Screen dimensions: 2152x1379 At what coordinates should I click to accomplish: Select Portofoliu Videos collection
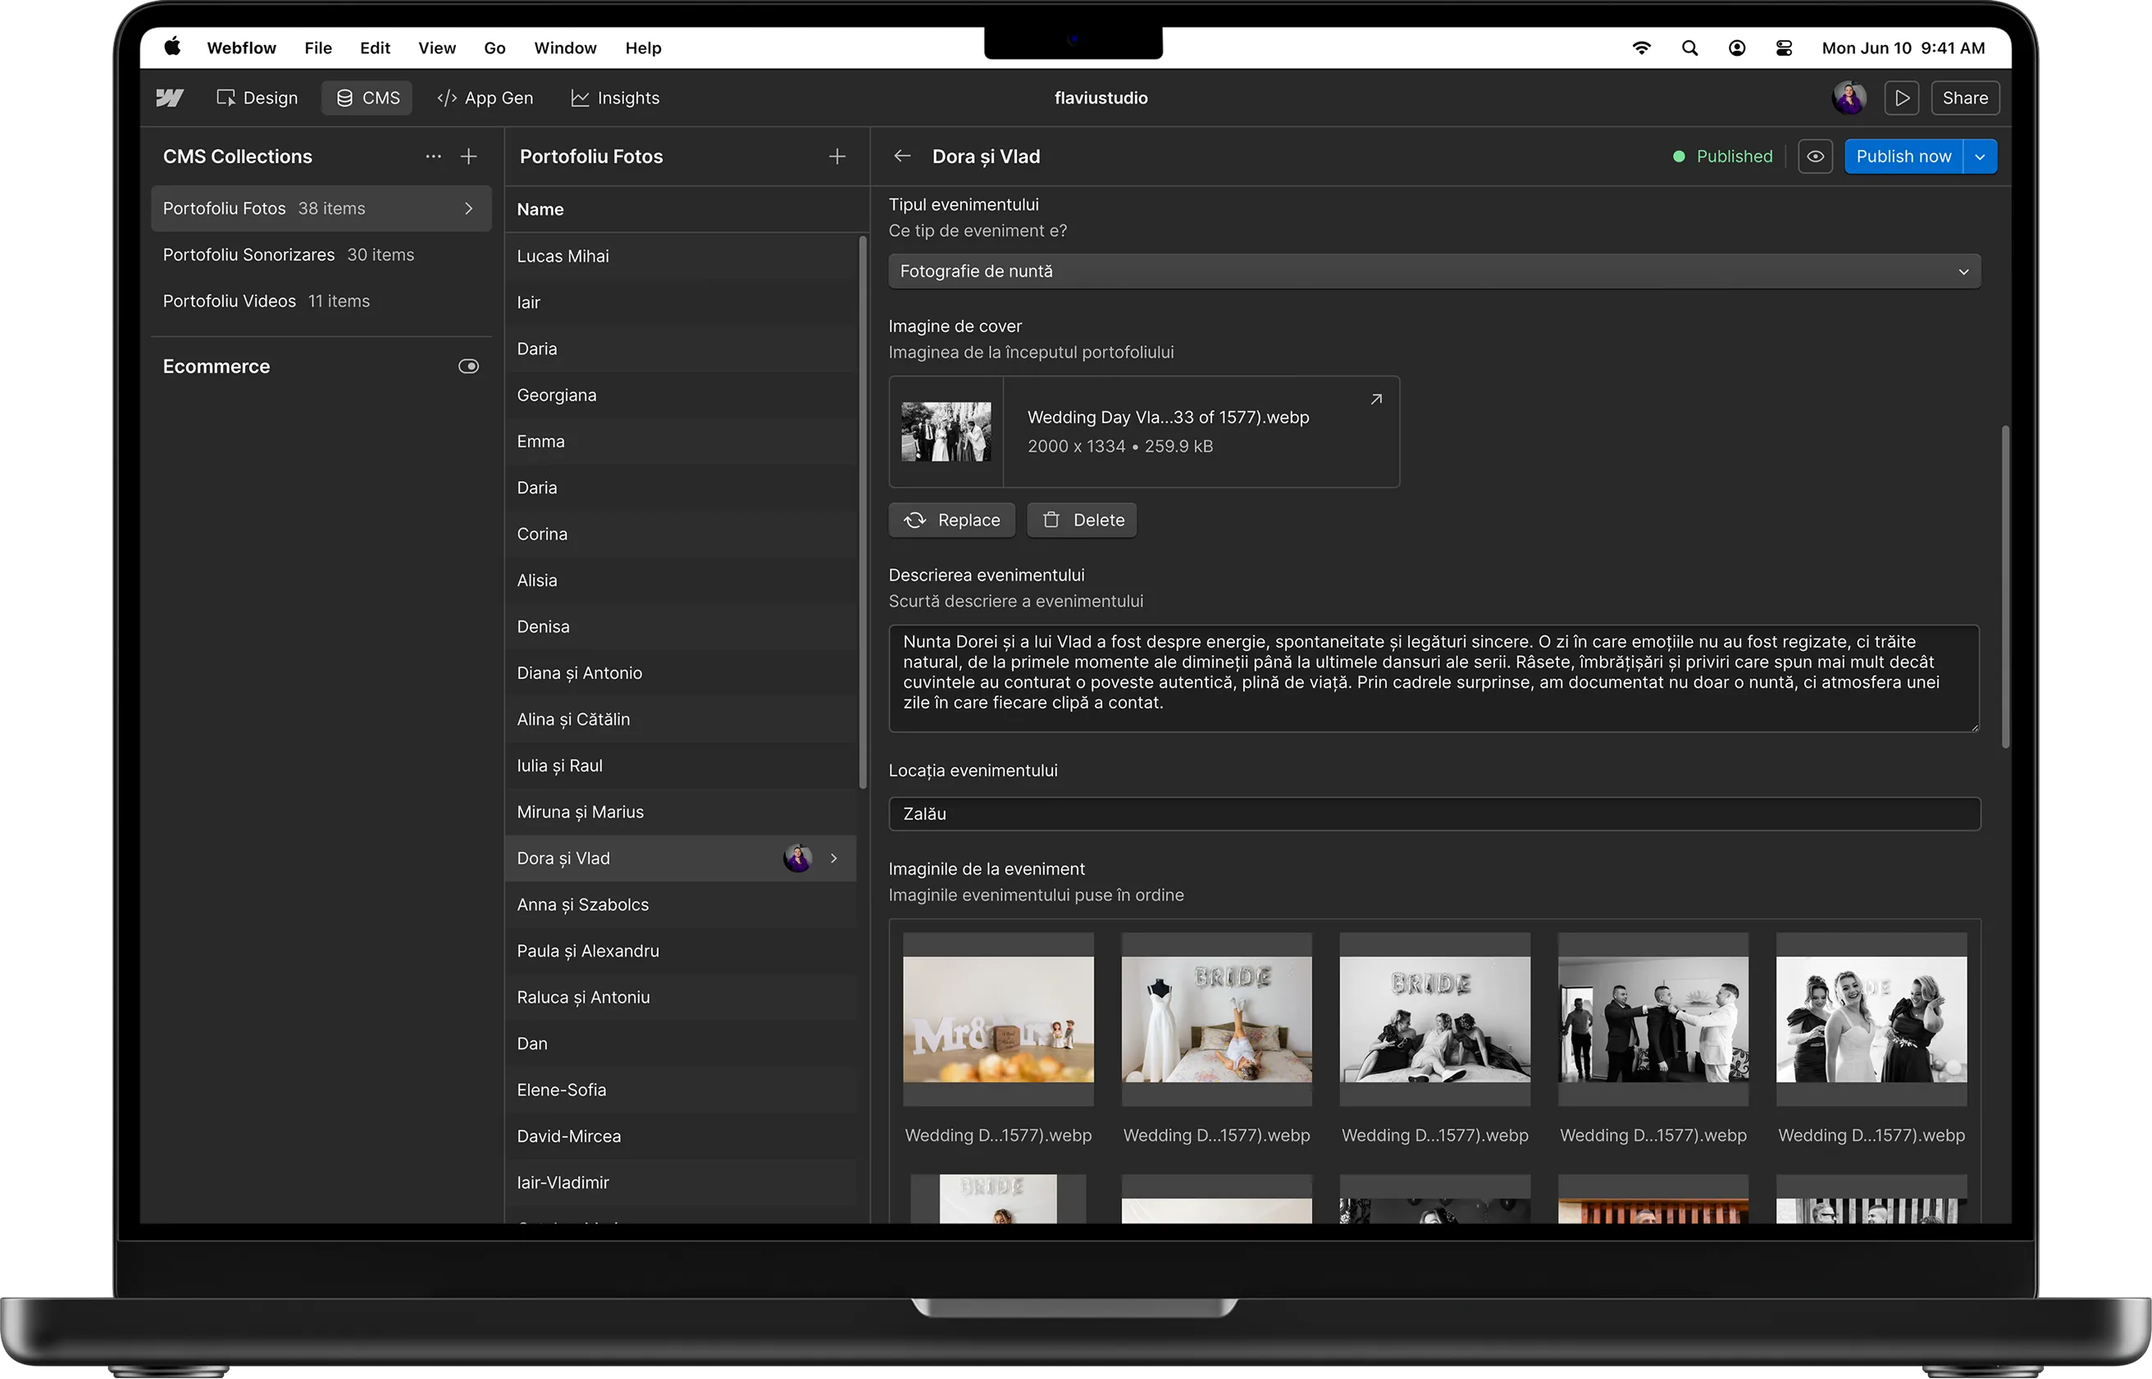click(x=321, y=301)
